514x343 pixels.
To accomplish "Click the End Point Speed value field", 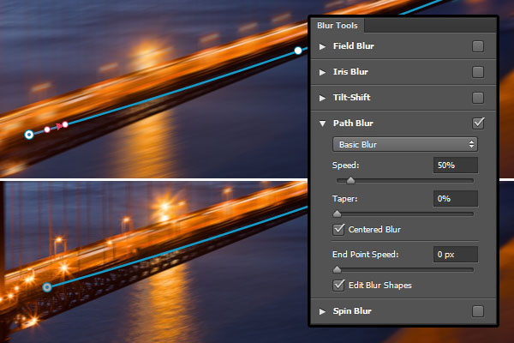I will (x=456, y=255).
